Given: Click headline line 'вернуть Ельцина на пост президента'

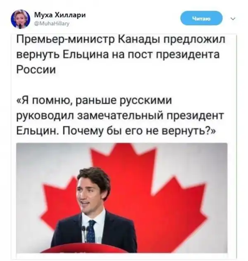Looking at the screenshot, I should (x=118, y=55).
